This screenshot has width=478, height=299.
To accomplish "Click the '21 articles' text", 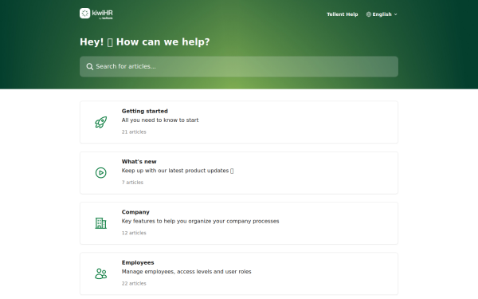I will (x=134, y=132).
